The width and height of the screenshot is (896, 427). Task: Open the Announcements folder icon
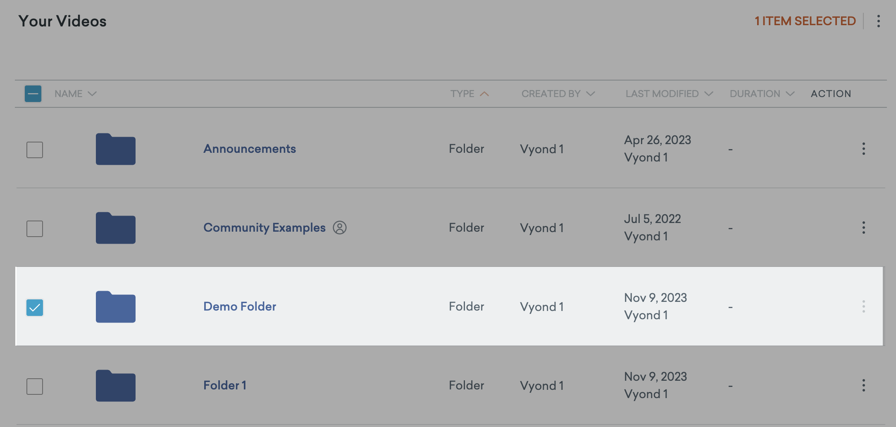tap(115, 149)
